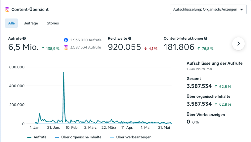The width and height of the screenshot is (251, 142).
Task: Switch to the Beiträge tab
Action: (31, 23)
